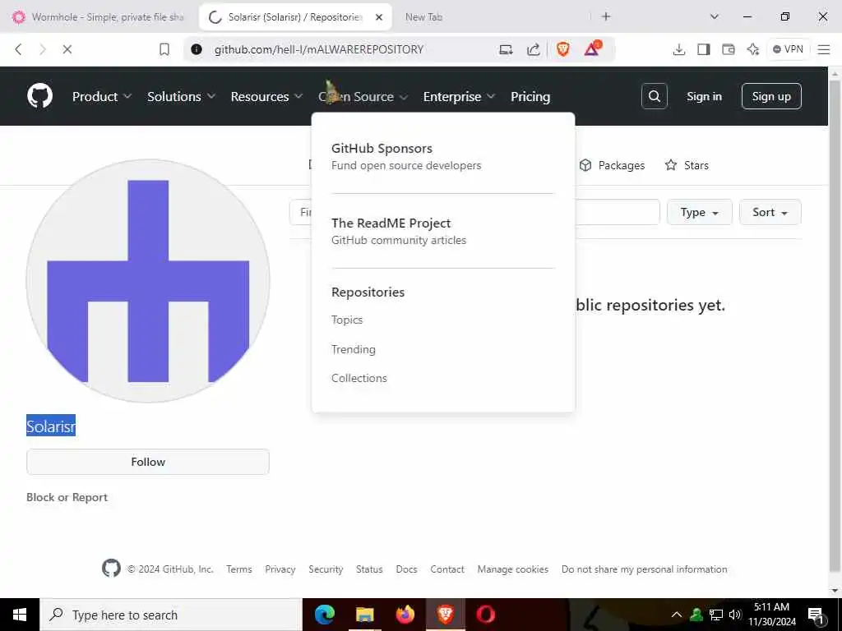
Task: Open the Terms footer link
Action: [x=239, y=569]
